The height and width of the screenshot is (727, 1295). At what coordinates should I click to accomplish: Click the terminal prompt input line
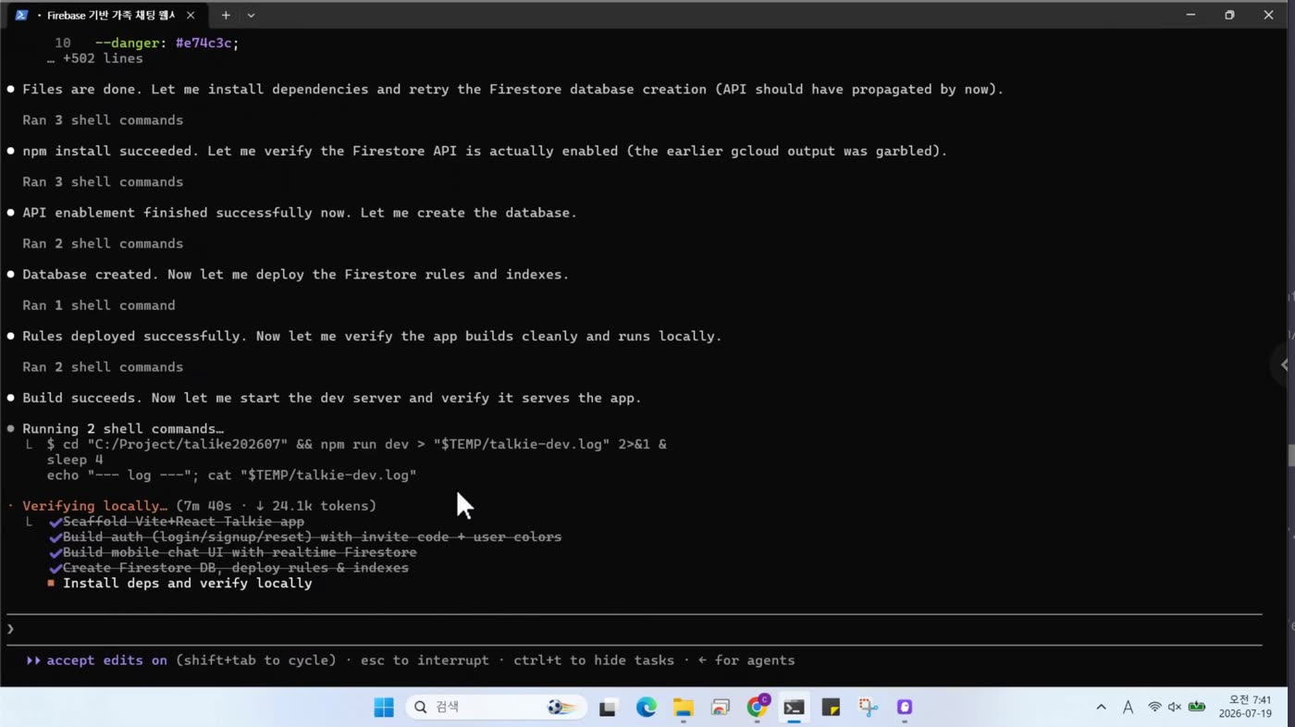click(634, 629)
